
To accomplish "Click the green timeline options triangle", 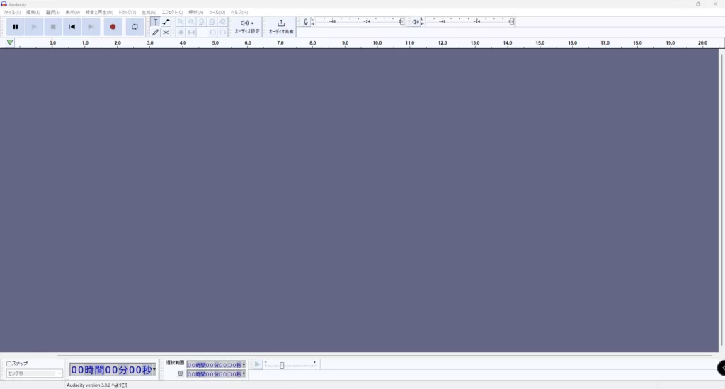I will [x=10, y=43].
